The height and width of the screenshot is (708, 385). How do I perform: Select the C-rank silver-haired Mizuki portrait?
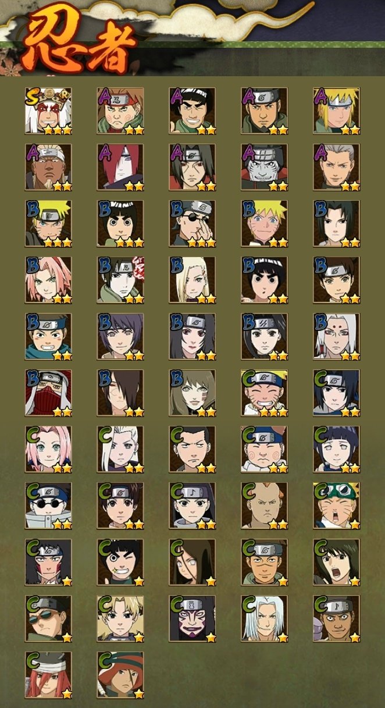pyautogui.click(x=265, y=619)
